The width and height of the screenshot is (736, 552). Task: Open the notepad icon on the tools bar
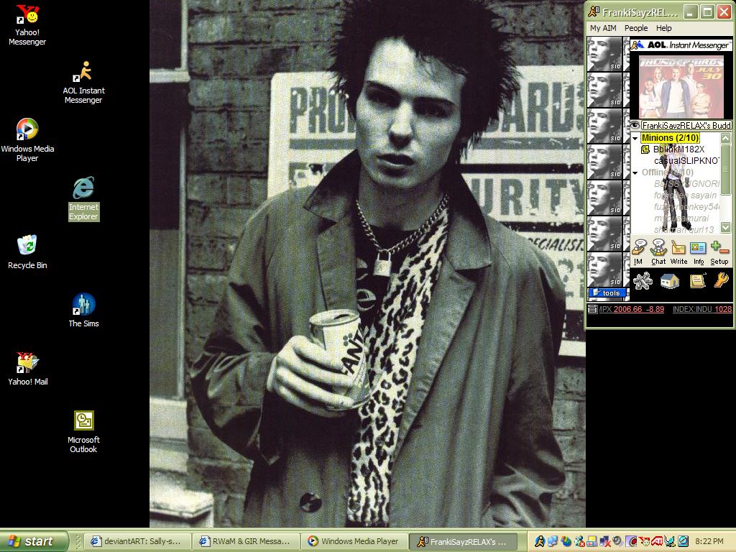tap(698, 281)
